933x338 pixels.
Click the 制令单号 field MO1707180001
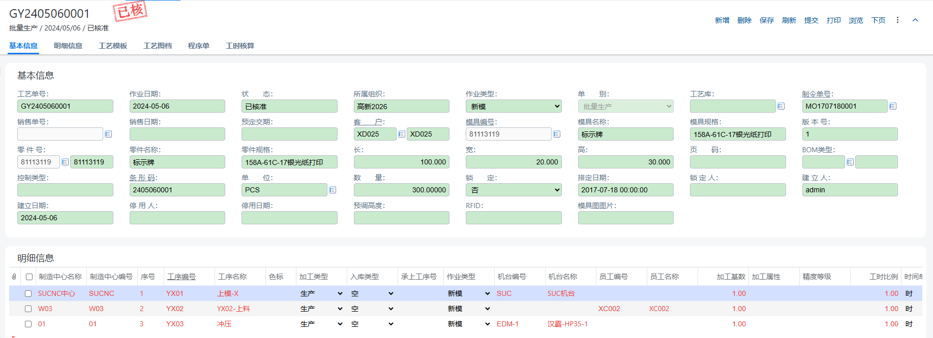[845, 106]
